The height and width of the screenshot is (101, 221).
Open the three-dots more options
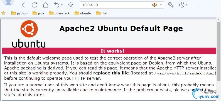click(202, 5)
